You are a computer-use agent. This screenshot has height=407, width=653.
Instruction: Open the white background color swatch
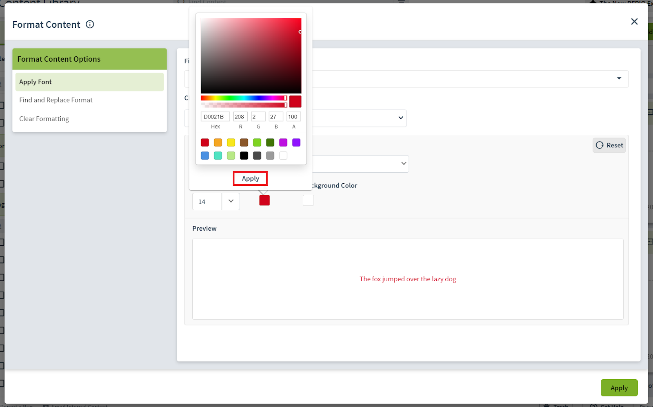(x=308, y=200)
